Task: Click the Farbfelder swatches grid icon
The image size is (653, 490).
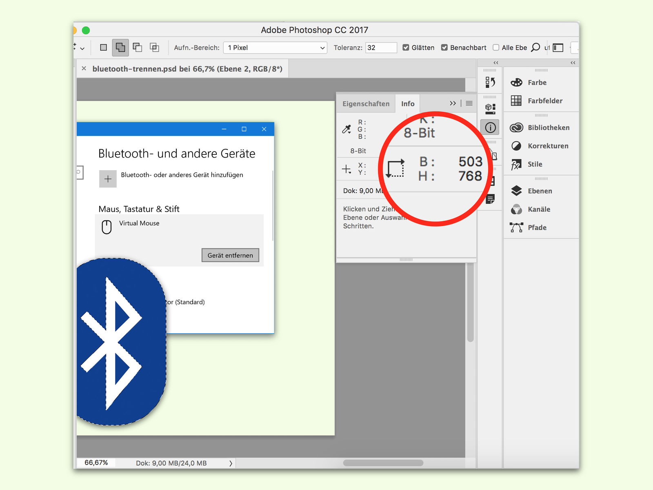Action: pos(516,101)
